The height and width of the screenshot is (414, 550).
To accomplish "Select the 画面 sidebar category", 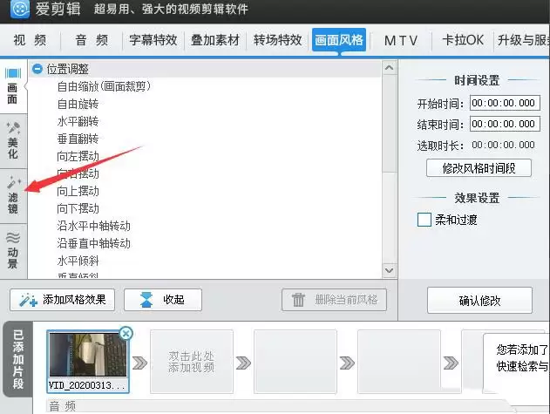I will 12,86.
